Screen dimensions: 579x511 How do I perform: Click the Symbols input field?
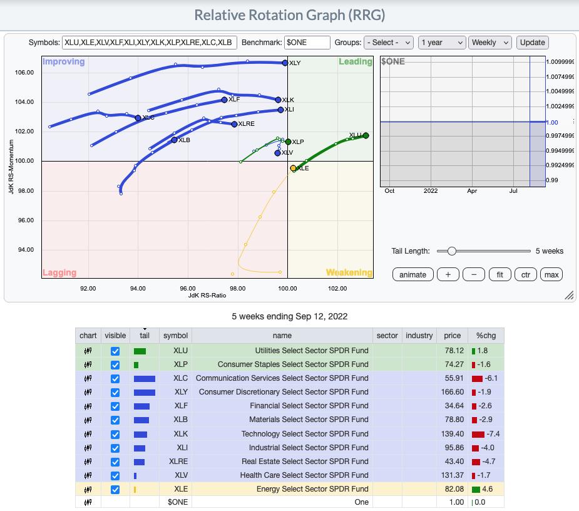click(x=150, y=43)
